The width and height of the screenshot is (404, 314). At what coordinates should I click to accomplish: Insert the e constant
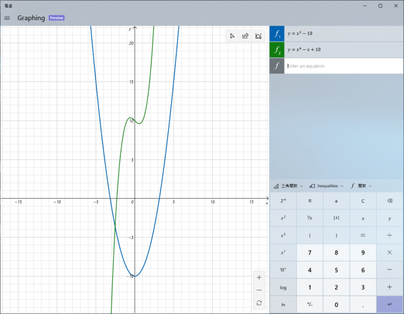pyautogui.click(x=336, y=201)
